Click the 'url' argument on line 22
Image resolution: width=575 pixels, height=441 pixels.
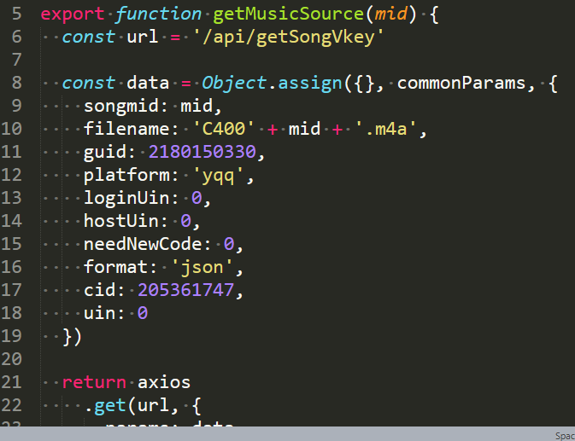(x=153, y=405)
